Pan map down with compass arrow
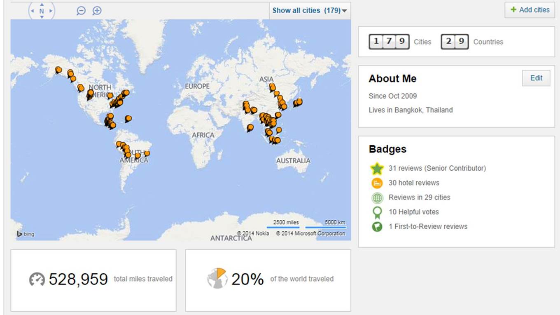This screenshot has height=315, width=560. [x=42, y=17]
